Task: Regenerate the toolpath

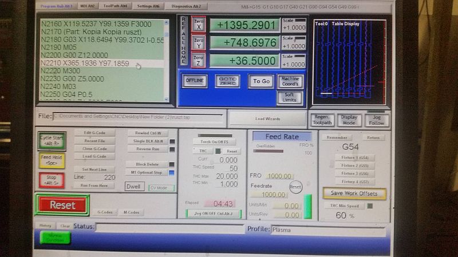Action: (x=322, y=120)
